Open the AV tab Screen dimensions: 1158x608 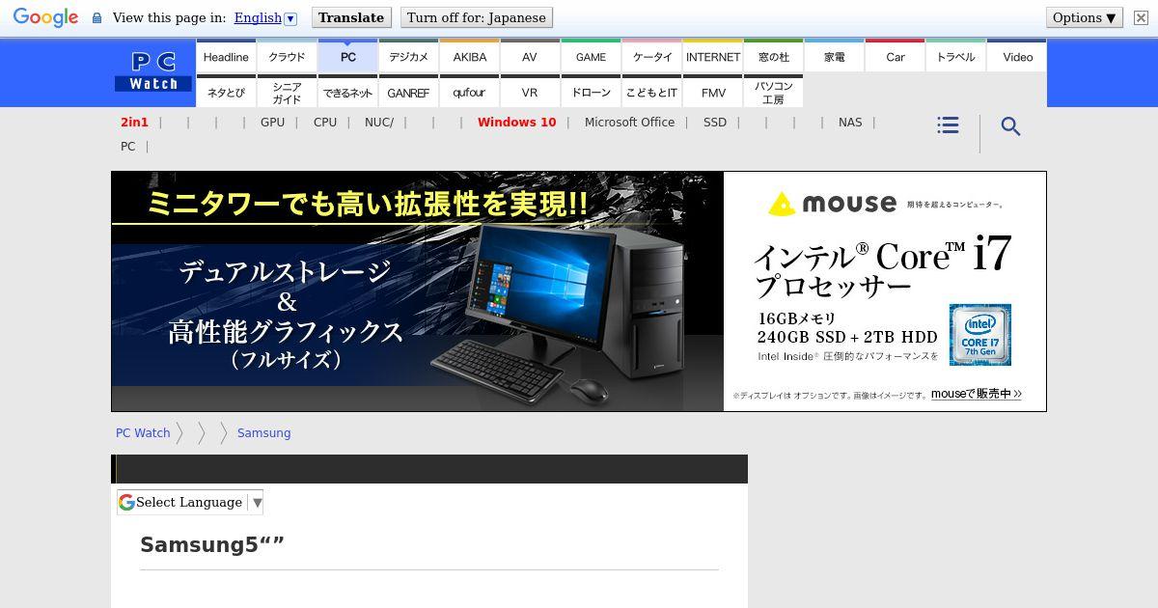[x=530, y=57]
